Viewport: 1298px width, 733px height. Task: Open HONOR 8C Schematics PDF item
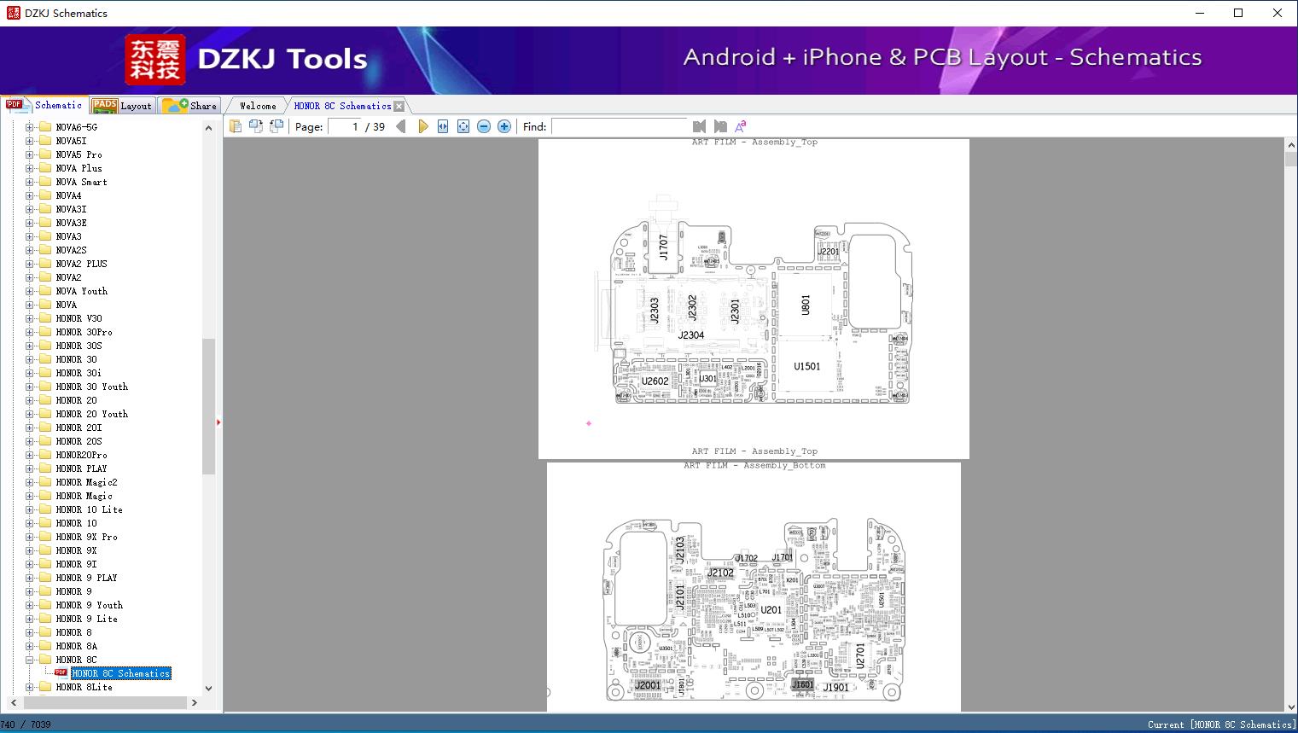pos(120,673)
